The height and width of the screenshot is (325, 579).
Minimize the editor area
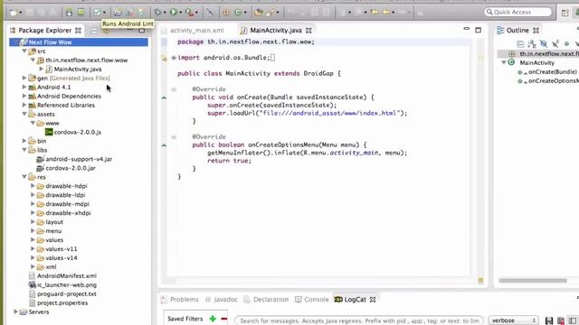click(x=467, y=29)
